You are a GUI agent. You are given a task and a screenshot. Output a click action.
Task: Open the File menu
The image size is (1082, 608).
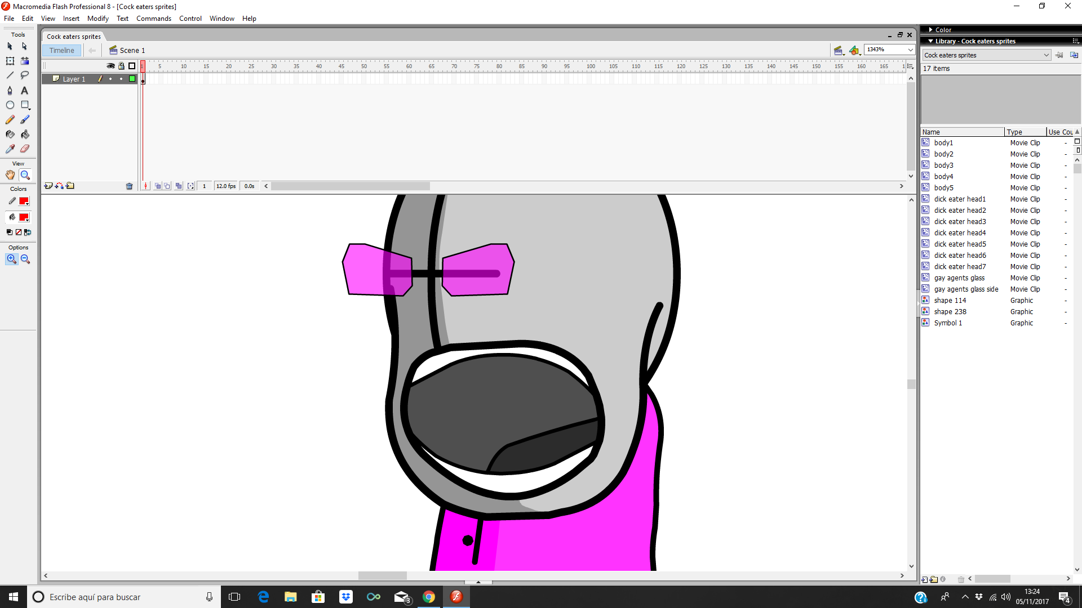[x=9, y=19]
